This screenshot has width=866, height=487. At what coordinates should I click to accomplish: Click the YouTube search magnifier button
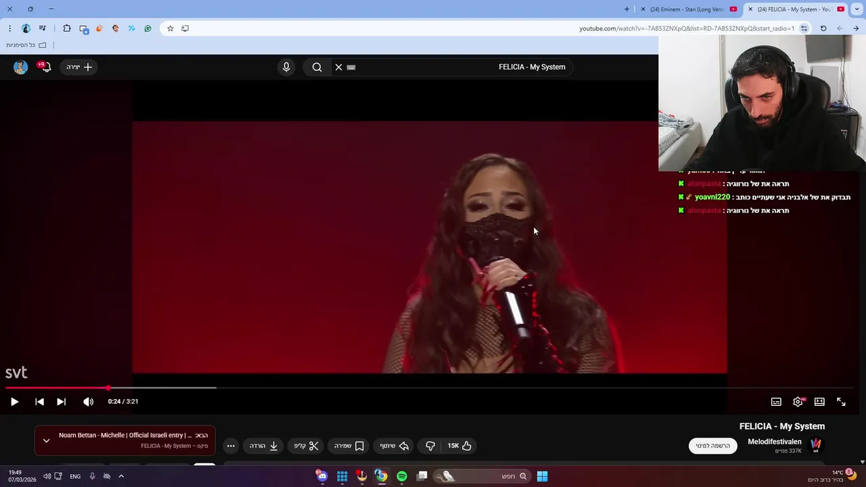point(317,67)
